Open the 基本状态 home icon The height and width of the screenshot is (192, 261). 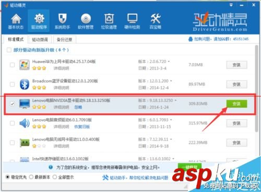(x=16, y=19)
